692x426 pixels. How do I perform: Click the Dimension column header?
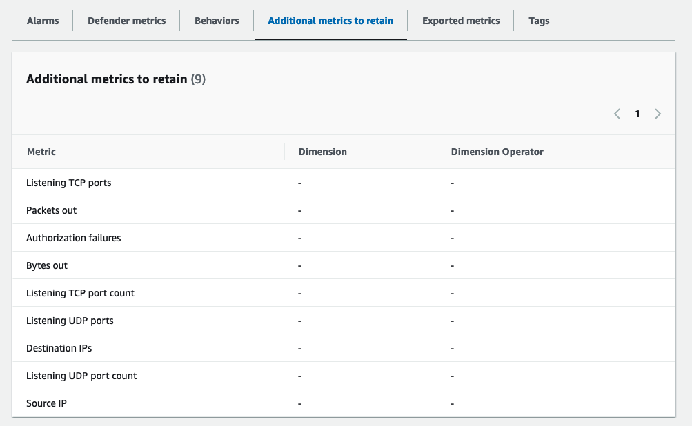click(x=322, y=152)
